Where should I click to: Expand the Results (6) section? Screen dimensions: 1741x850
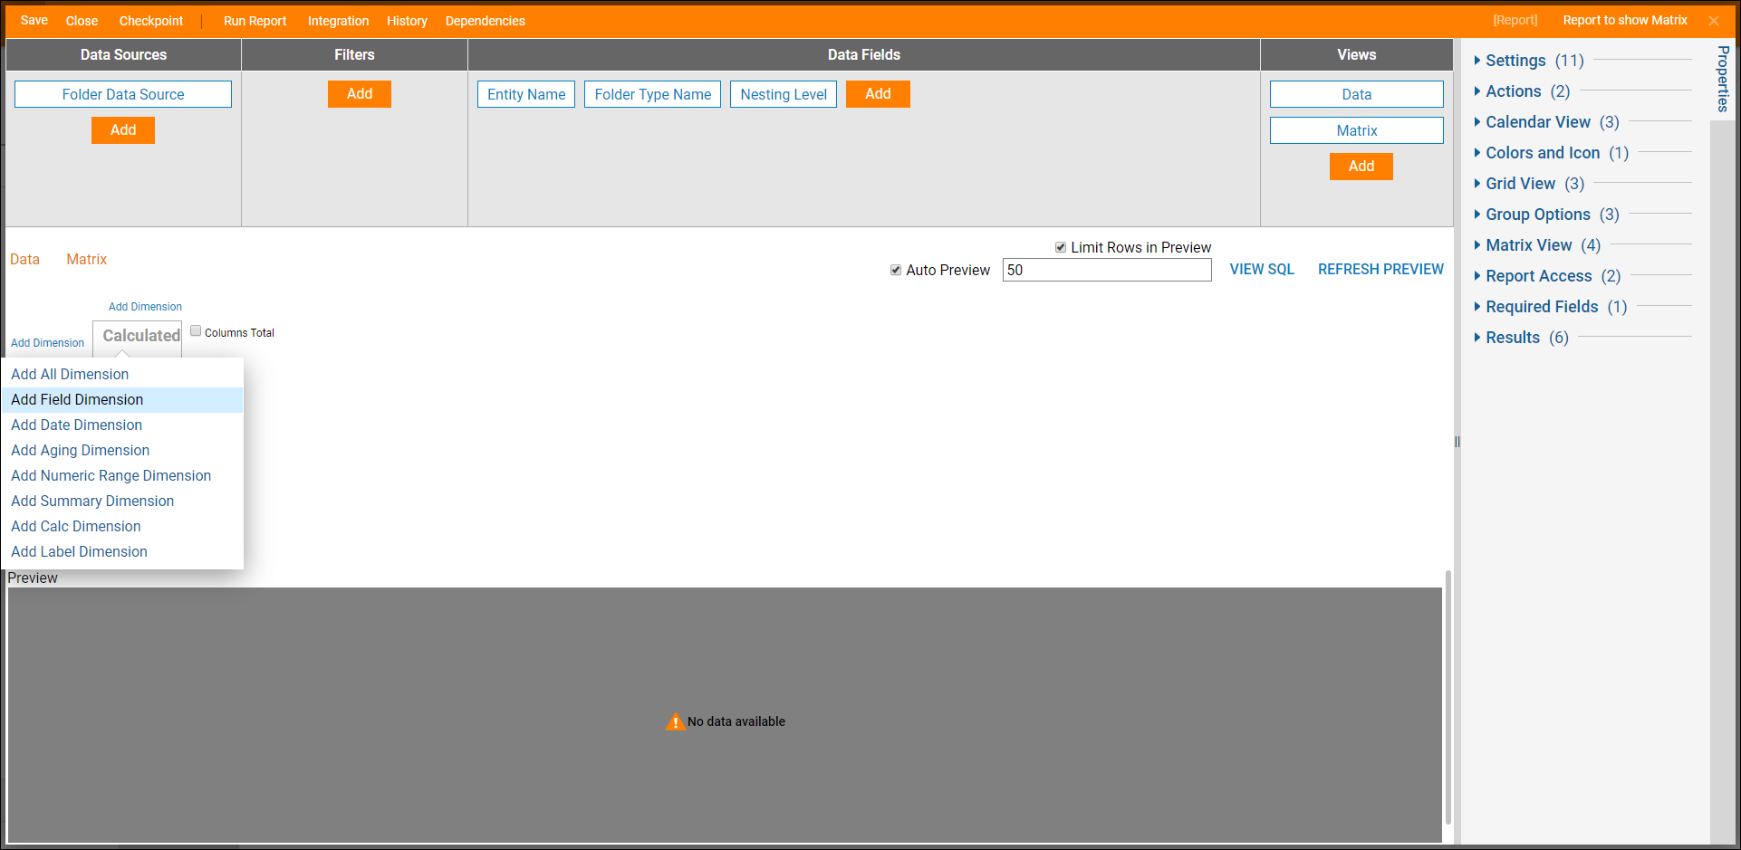1521,338
